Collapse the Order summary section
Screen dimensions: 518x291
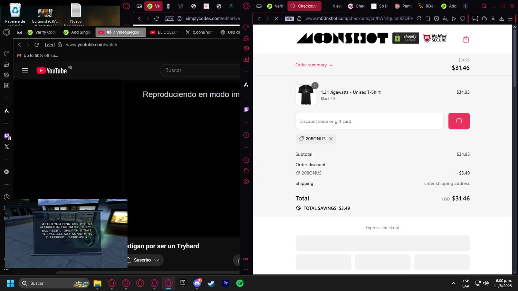314,65
